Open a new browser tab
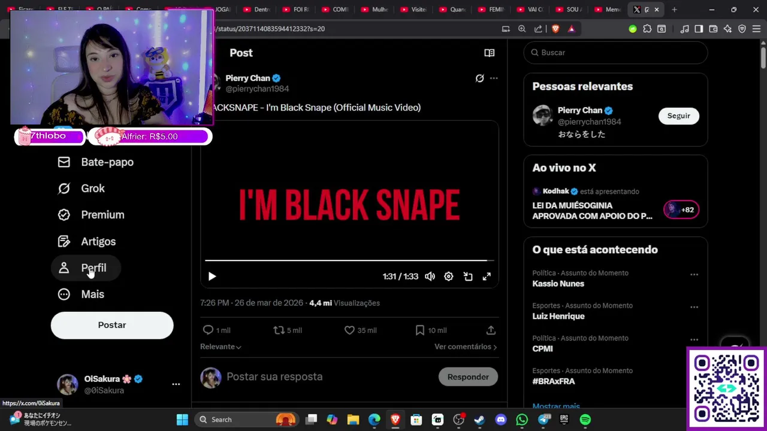The width and height of the screenshot is (767, 431). [x=674, y=10]
